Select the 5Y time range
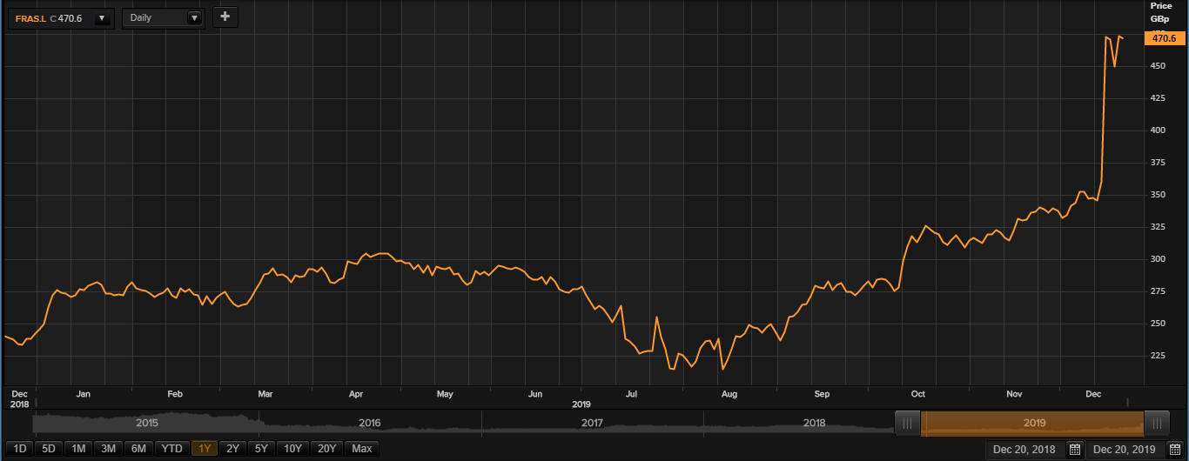This screenshot has width=1189, height=461. click(261, 449)
